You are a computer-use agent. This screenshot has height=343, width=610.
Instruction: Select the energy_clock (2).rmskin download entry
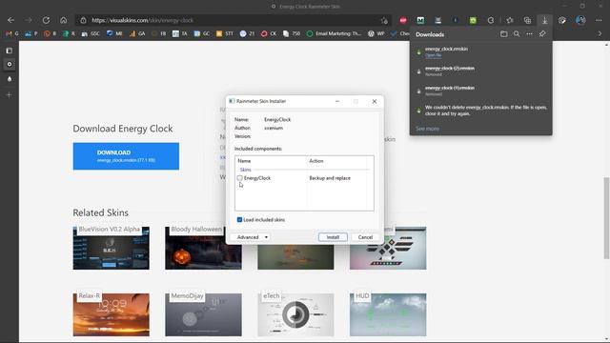[x=480, y=71]
